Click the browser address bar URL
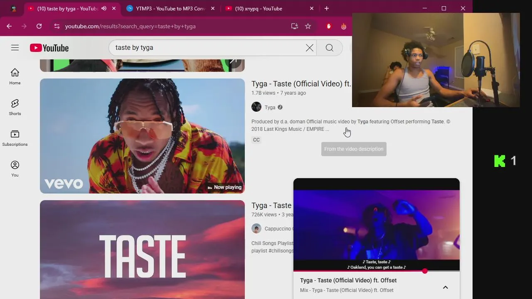Screen dimensions: 532x299 point(130,26)
